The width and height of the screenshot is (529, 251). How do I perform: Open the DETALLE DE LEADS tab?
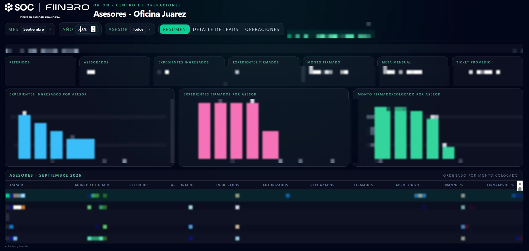216,29
